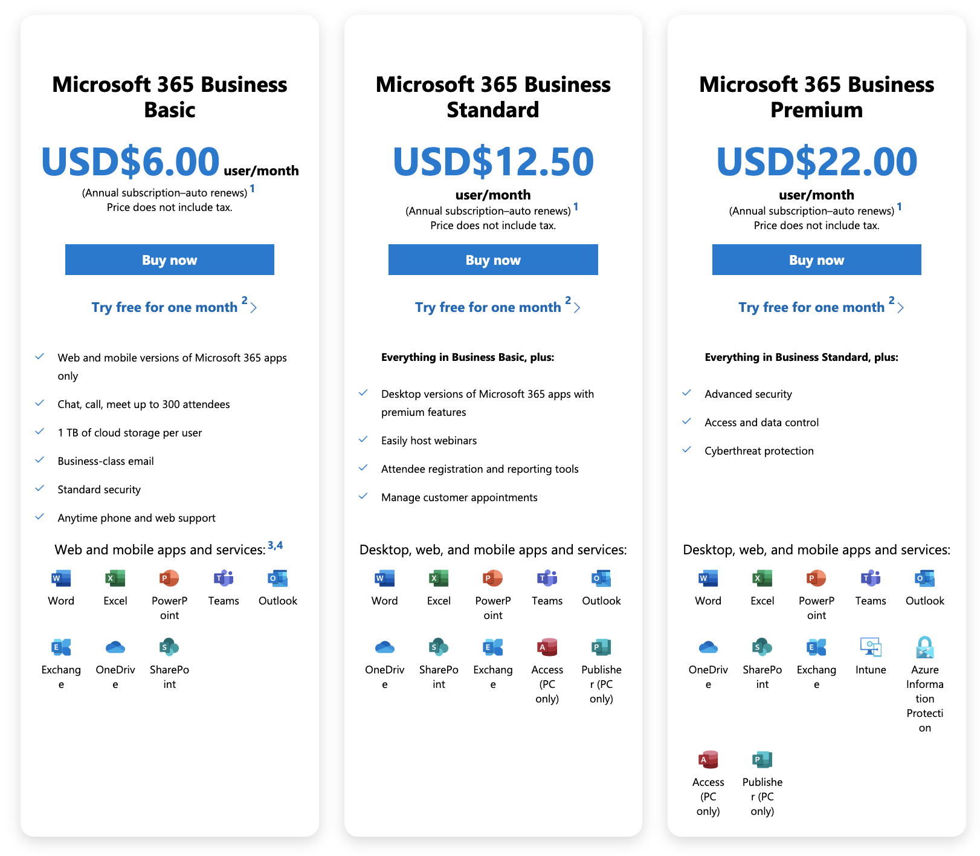Select the SharePoint icon in Business Standard
The height and width of the screenshot is (856, 980).
tap(439, 647)
